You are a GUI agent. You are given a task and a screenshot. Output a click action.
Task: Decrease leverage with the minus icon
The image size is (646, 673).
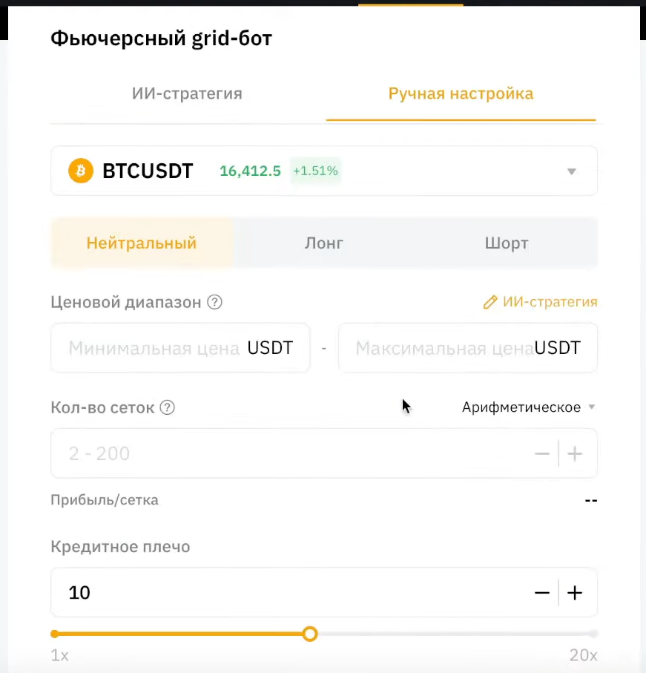[542, 592]
